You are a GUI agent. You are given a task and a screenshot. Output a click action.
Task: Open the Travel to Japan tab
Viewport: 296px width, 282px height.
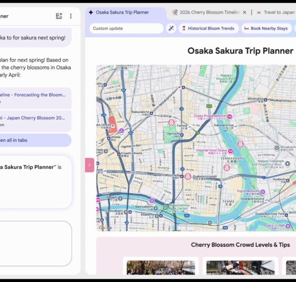[276, 13]
